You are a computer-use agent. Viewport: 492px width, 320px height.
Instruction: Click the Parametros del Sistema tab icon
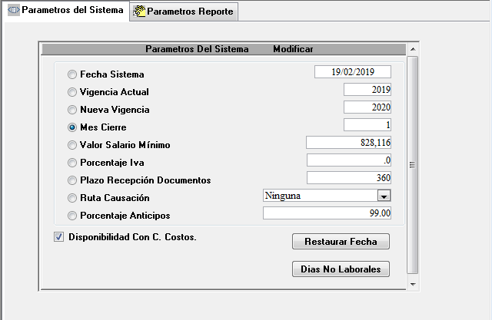[x=13, y=11]
